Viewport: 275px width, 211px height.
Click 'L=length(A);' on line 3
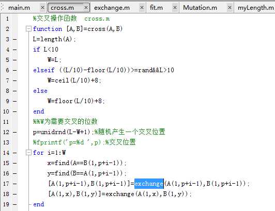coord(54,39)
